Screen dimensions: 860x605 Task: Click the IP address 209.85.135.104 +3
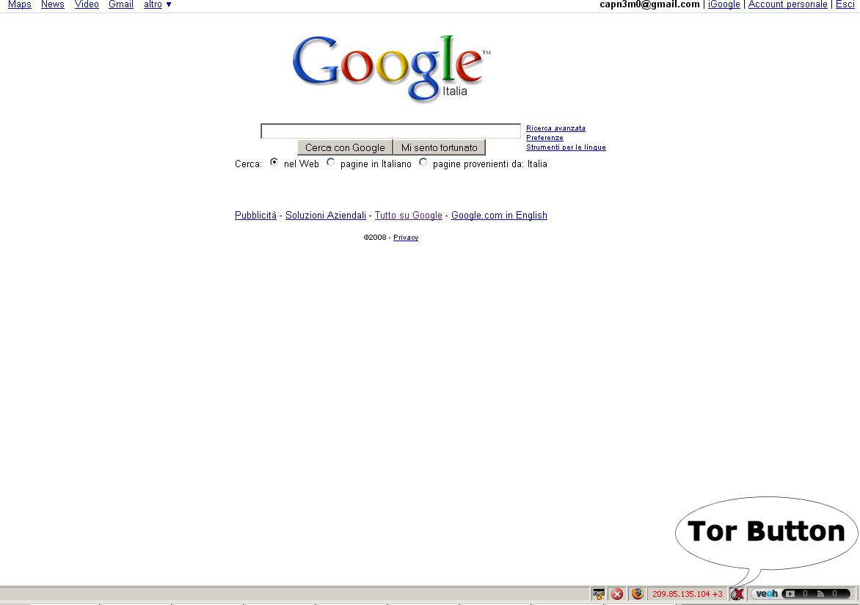tap(688, 594)
